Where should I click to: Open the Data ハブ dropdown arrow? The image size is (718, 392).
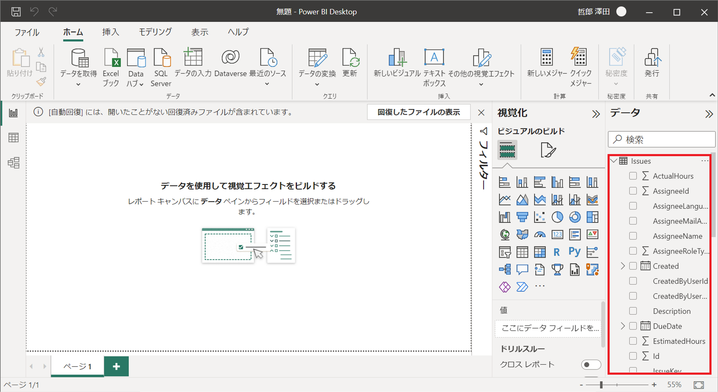tap(141, 85)
